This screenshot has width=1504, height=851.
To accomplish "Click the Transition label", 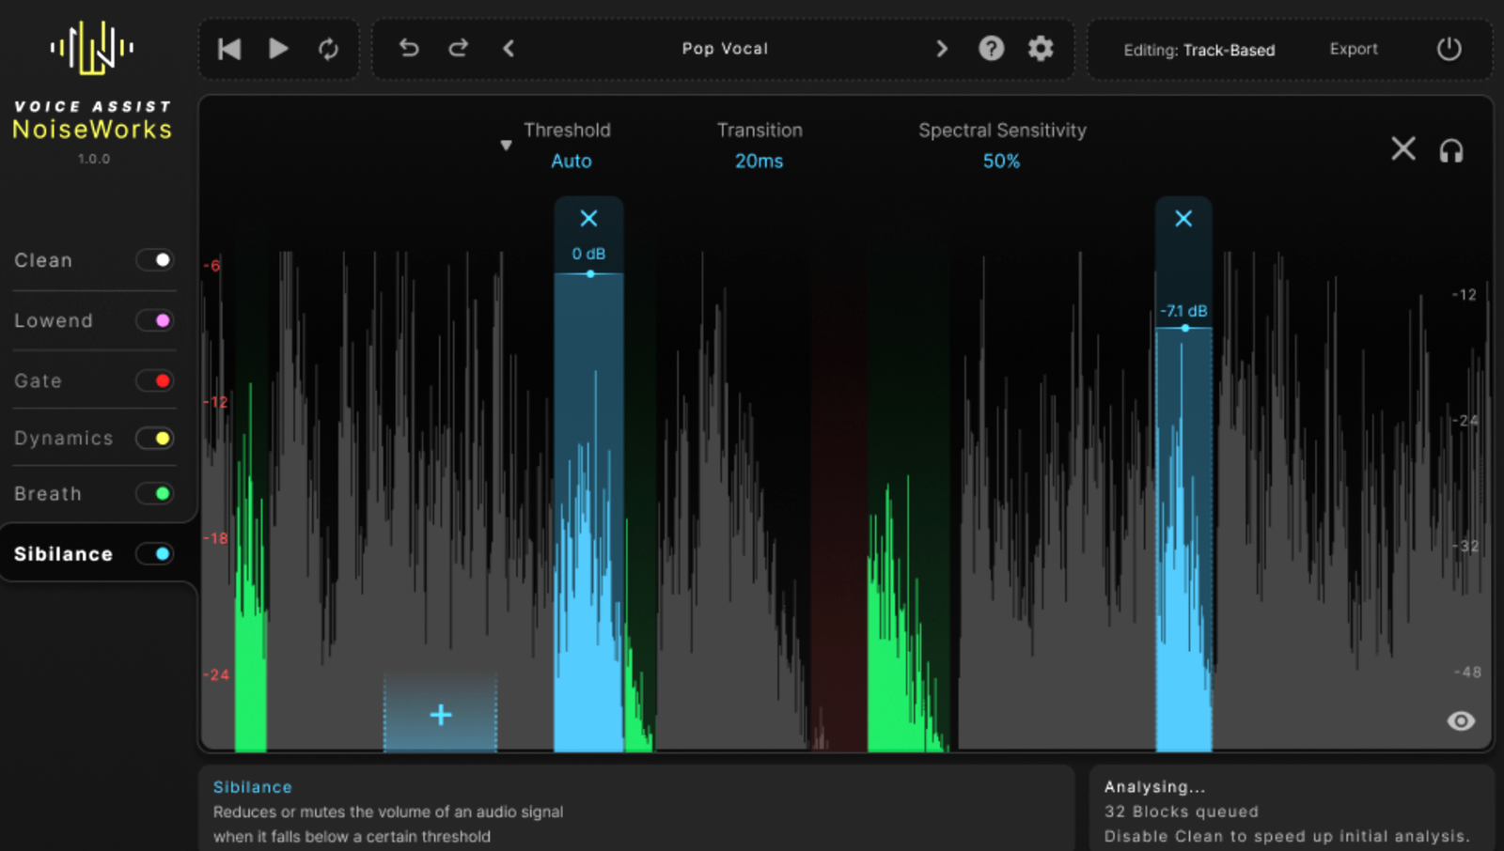I will tap(760, 131).
